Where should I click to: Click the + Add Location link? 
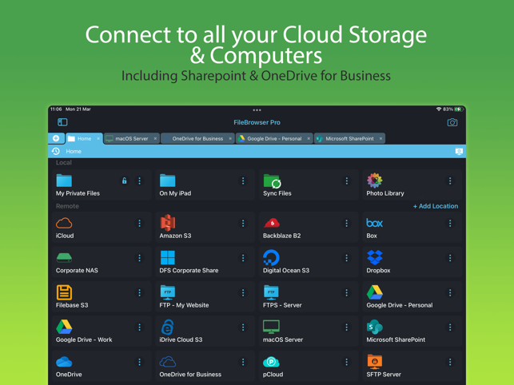point(436,206)
